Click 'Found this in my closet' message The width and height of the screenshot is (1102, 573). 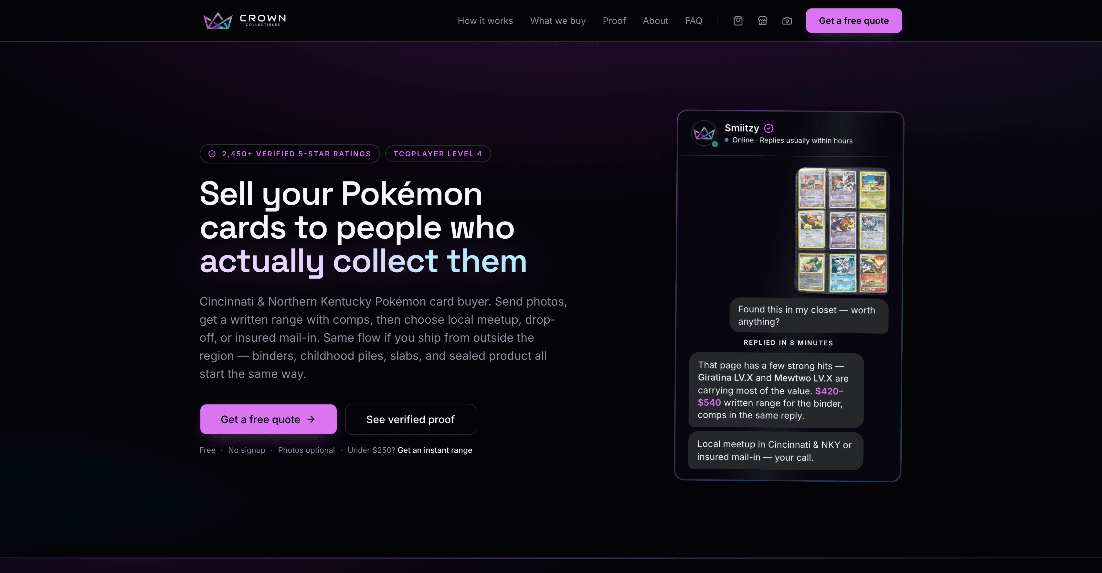tap(809, 316)
